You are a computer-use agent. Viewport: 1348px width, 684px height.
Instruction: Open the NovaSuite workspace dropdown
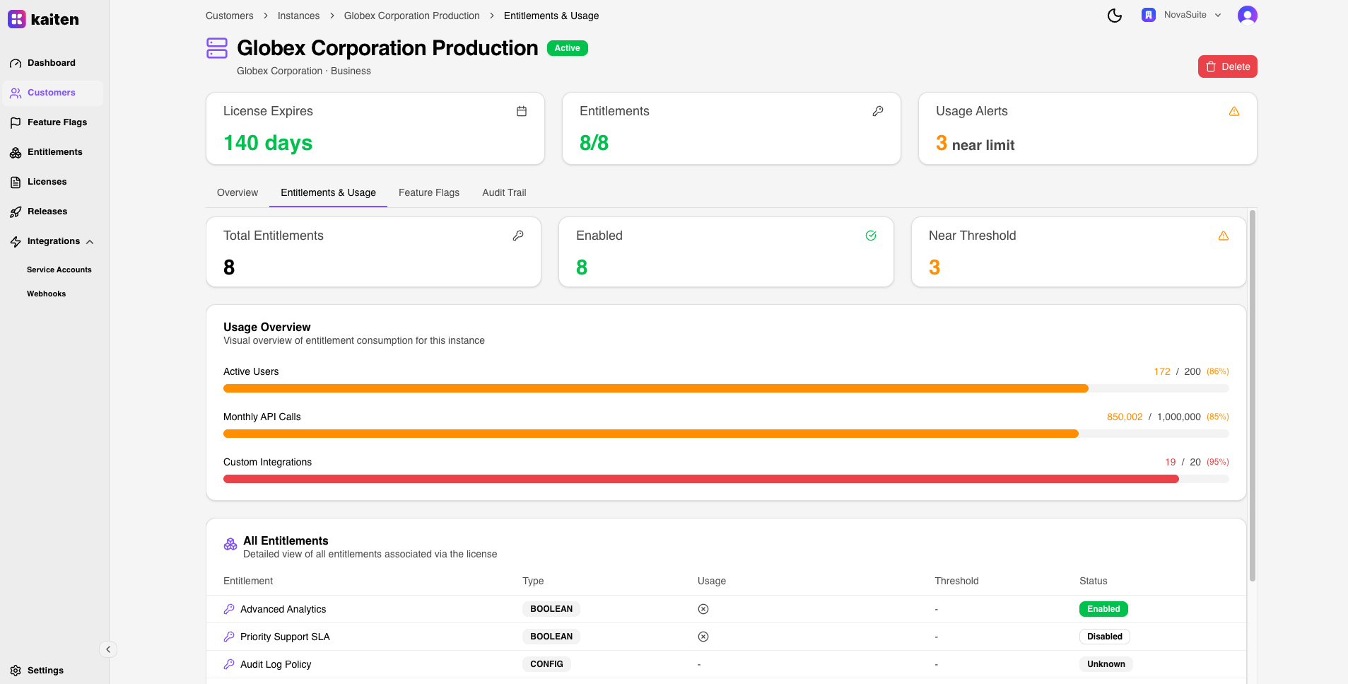click(x=1182, y=15)
